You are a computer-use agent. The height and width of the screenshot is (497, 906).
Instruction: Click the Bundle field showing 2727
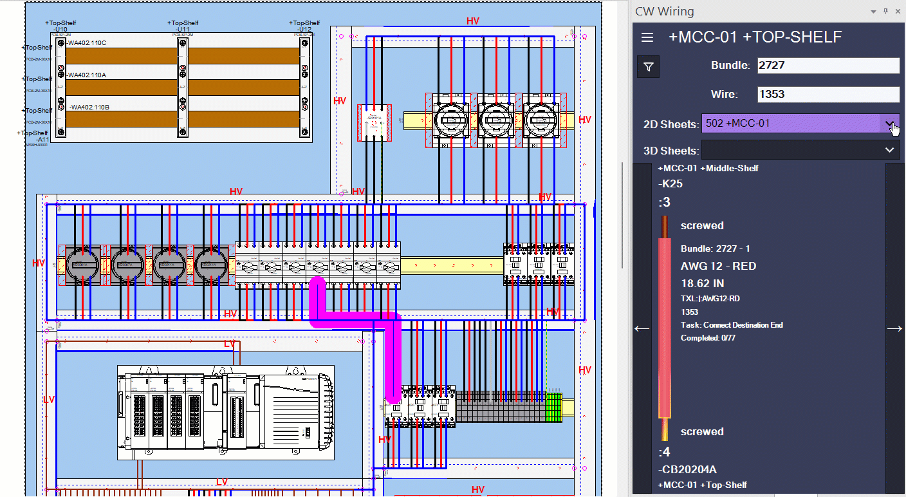coord(828,65)
